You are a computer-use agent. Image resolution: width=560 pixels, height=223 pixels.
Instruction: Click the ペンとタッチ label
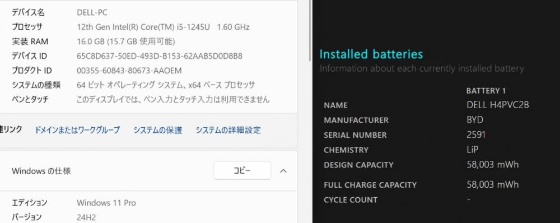pyautogui.click(x=30, y=99)
